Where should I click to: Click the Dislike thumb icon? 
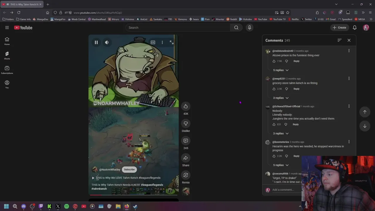tap(186, 123)
